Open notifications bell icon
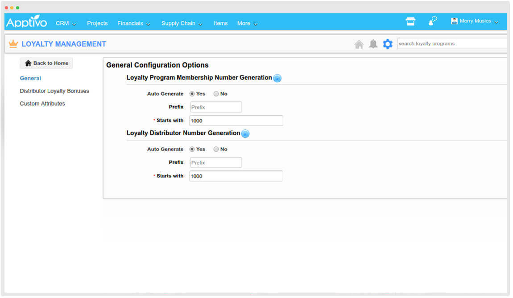 [x=373, y=44]
